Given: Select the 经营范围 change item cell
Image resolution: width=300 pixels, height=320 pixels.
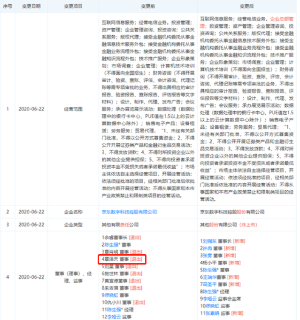Looking at the screenshot, I should pyautogui.click(x=73, y=109).
